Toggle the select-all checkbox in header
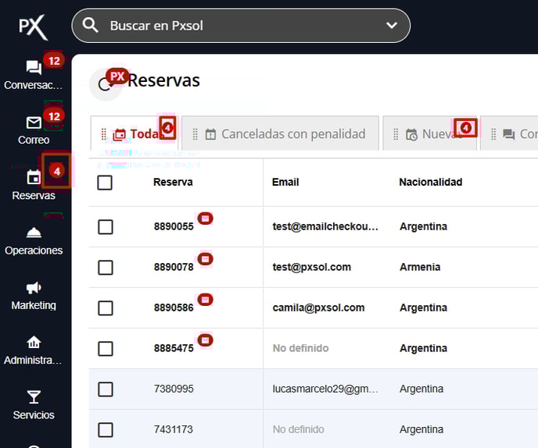Screen dimensions: 538x448 click(105, 183)
